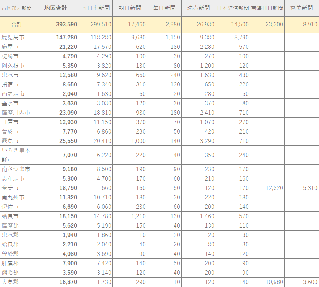This screenshot has height=287, width=319.
Task: Click the 志布志市 row label
Action: coord(13,178)
